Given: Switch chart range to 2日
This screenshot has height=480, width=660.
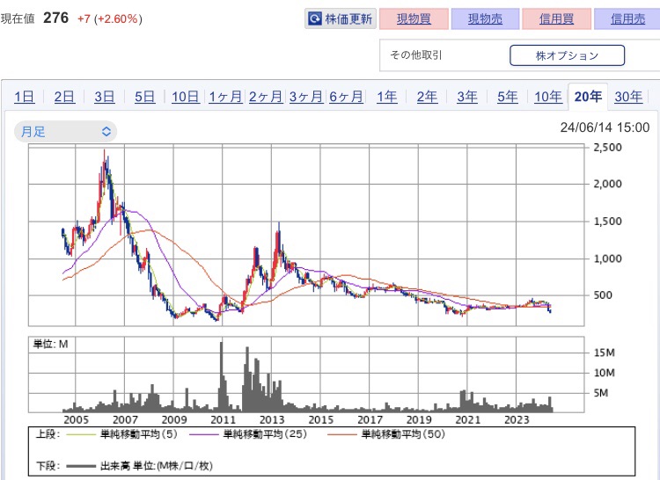Looking at the screenshot, I should coord(64,97).
